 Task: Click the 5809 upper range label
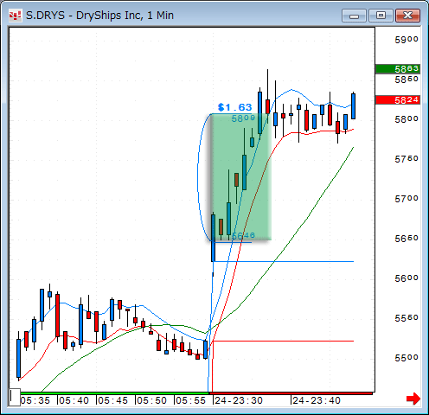coord(243,118)
